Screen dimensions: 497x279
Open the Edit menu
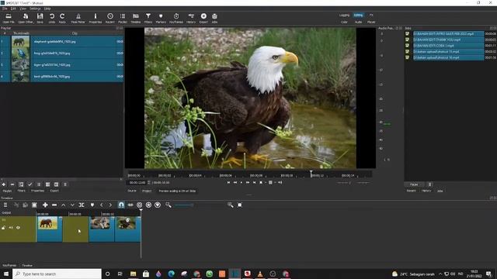tap(13, 9)
